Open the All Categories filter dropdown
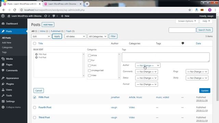Viewport: 219px width, 123px height. (98, 36)
